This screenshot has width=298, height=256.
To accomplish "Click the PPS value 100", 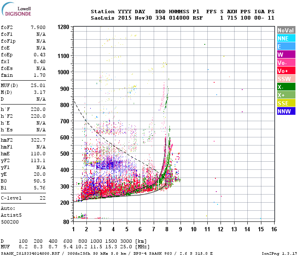I will tap(246, 18).
